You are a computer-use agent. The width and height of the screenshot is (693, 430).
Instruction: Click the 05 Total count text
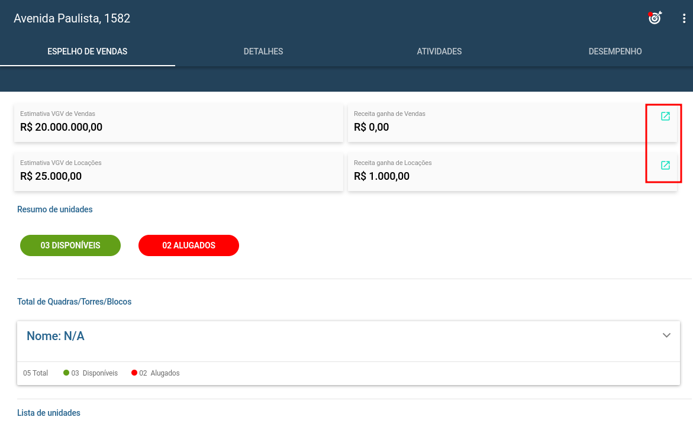tap(36, 373)
